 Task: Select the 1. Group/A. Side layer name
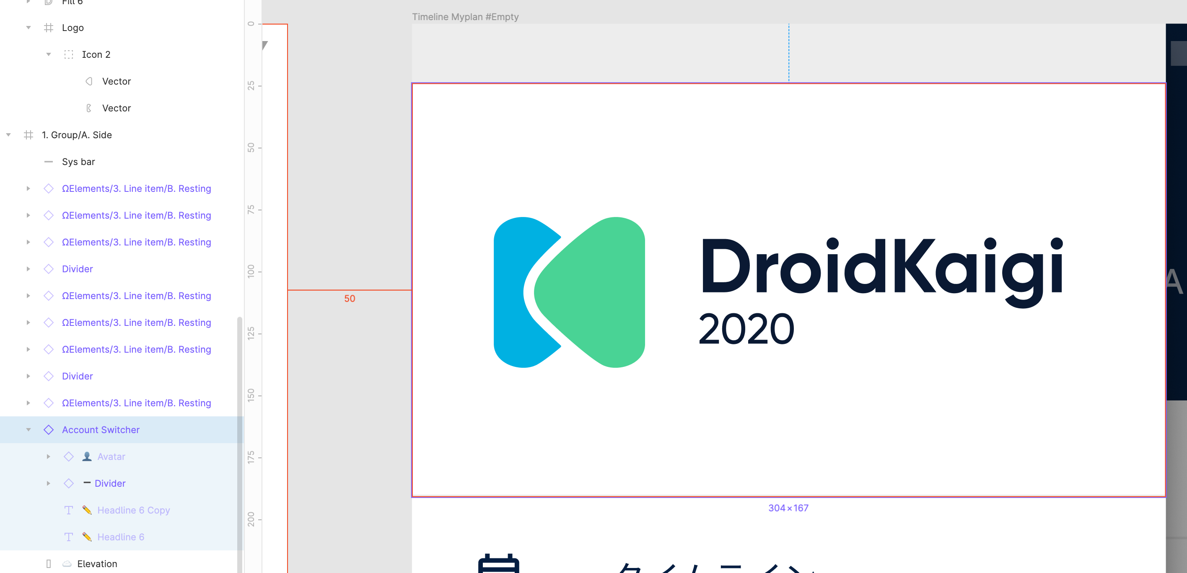(77, 135)
